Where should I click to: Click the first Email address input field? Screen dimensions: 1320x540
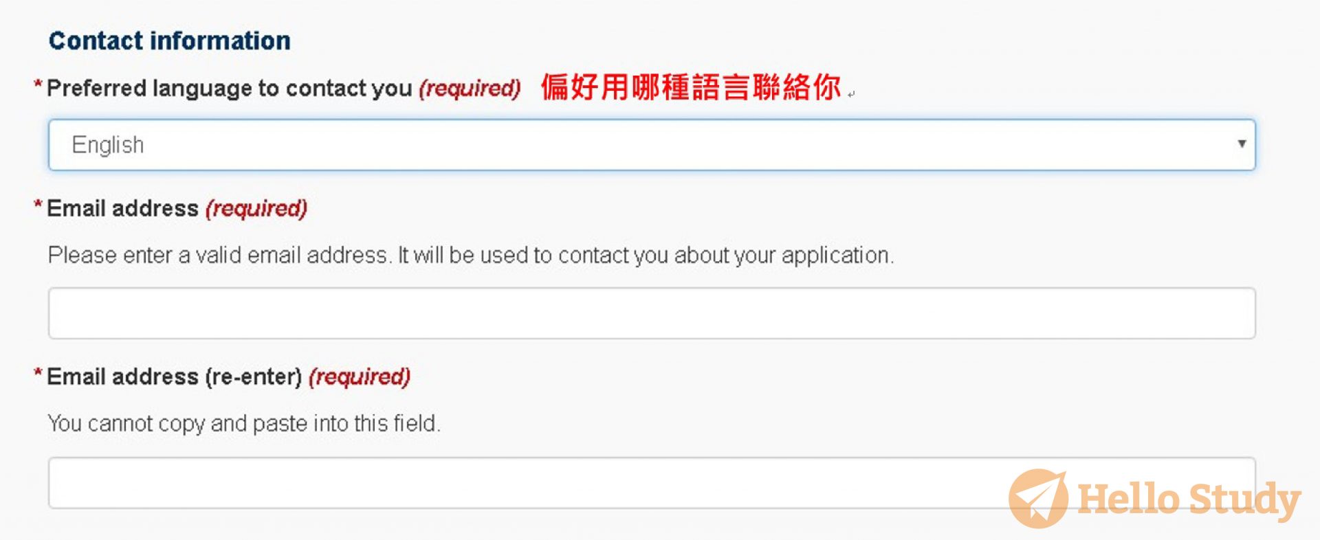tap(652, 313)
